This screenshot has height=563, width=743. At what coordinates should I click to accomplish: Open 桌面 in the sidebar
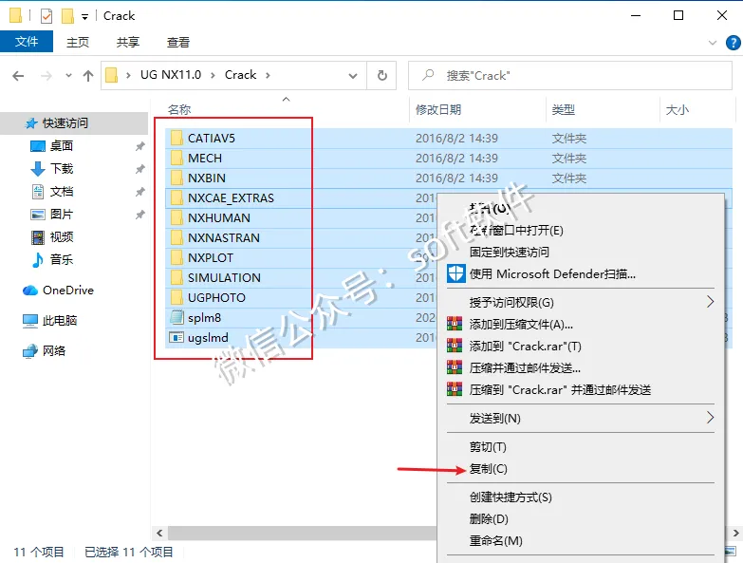(62, 146)
